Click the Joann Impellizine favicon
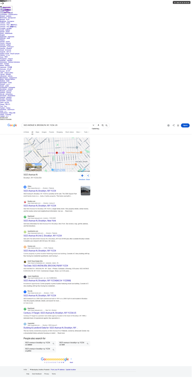Screen dimensions: 194x386 (25, 277)
